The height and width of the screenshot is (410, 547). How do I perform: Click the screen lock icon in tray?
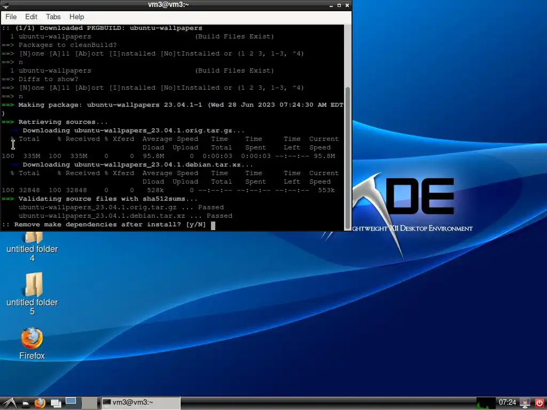(525, 403)
